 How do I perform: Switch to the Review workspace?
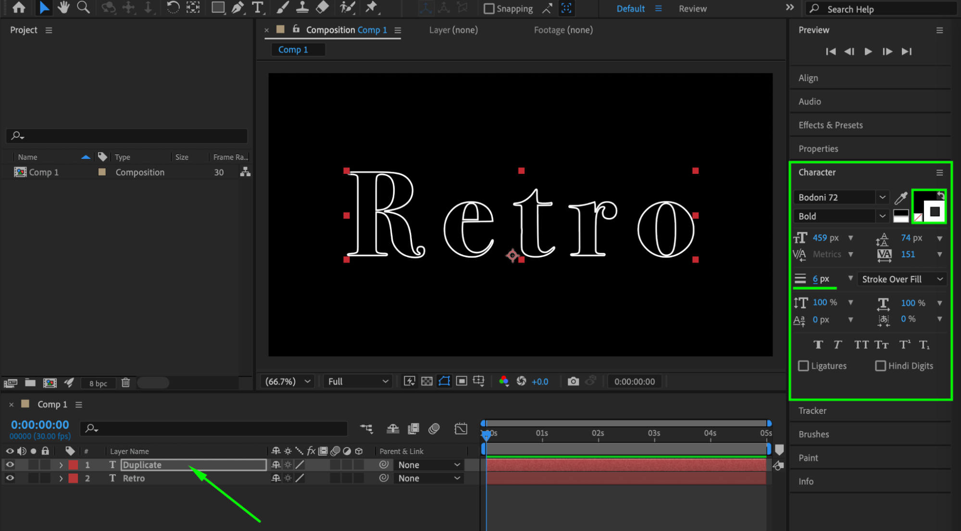click(692, 9)
